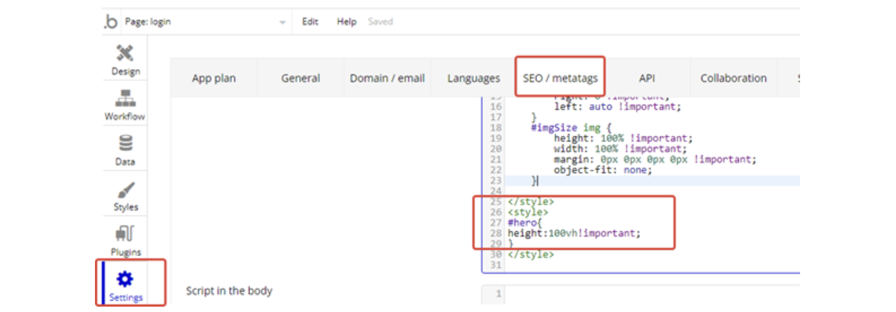Select the SEO / metatags tab
Viewport: 896px width, 312px height.
click(x=560, y=78)
